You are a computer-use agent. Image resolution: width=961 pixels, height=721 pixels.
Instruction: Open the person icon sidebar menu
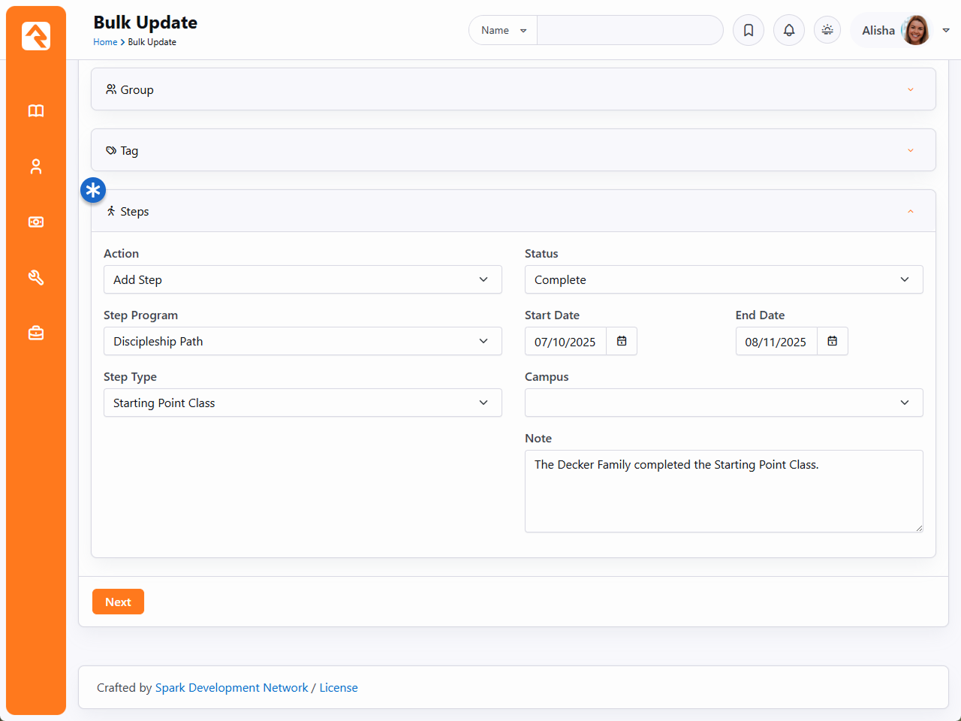(x=36, y=167)
